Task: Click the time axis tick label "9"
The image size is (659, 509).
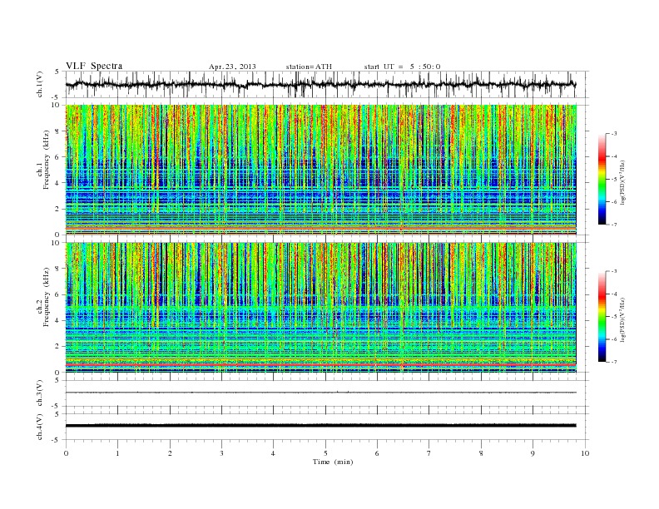Action: coord(533,453)
